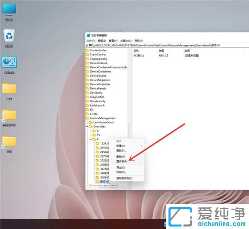Open the 文件(F) menu

tap(90, 41)
